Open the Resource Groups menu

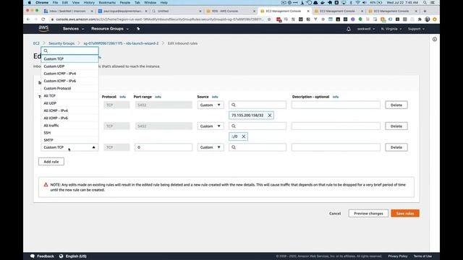[110, 29]
